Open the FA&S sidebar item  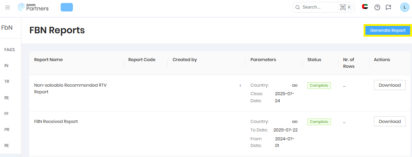click(10, 50)
